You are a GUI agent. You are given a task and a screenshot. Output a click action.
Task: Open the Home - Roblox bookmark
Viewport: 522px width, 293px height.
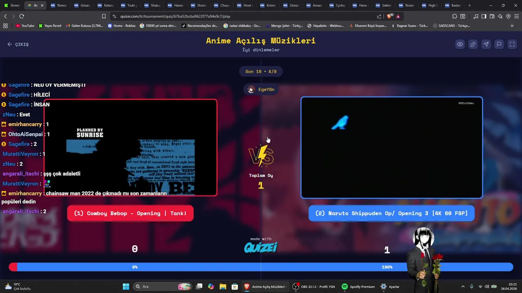pyautogui.click(x=122, y=26)
